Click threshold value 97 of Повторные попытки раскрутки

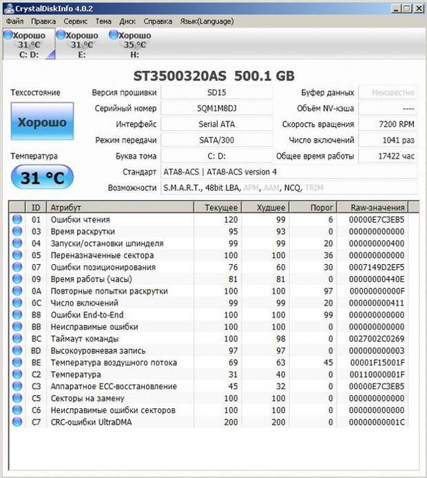click(x=328, y=291)
